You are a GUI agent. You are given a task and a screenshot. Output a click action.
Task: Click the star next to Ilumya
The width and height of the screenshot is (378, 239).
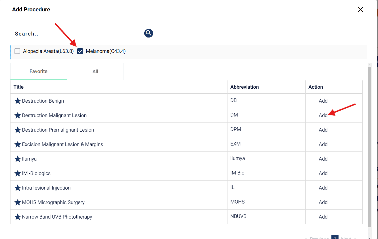click(x=18, y=159)
